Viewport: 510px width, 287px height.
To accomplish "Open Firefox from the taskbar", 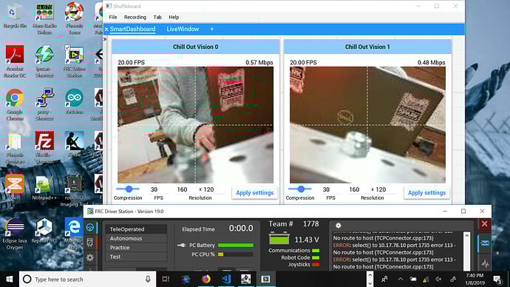I will pyautogui.click(x=206, y=279).
